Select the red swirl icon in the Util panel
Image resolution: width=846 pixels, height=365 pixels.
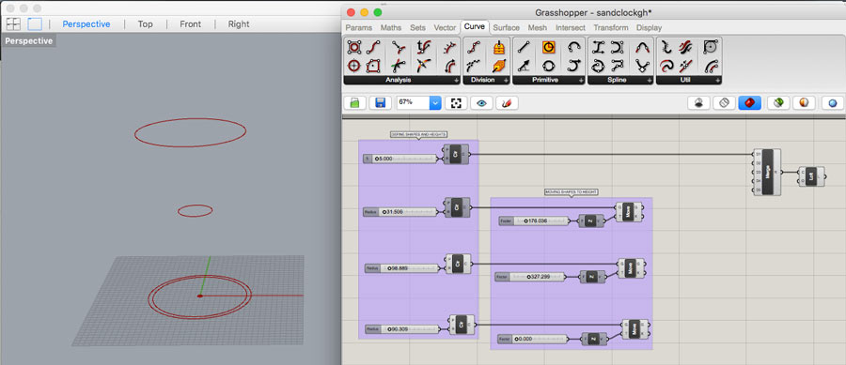coord(666,66)
